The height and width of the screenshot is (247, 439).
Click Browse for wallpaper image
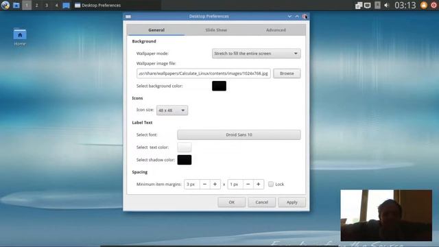(x=287, y=73)
